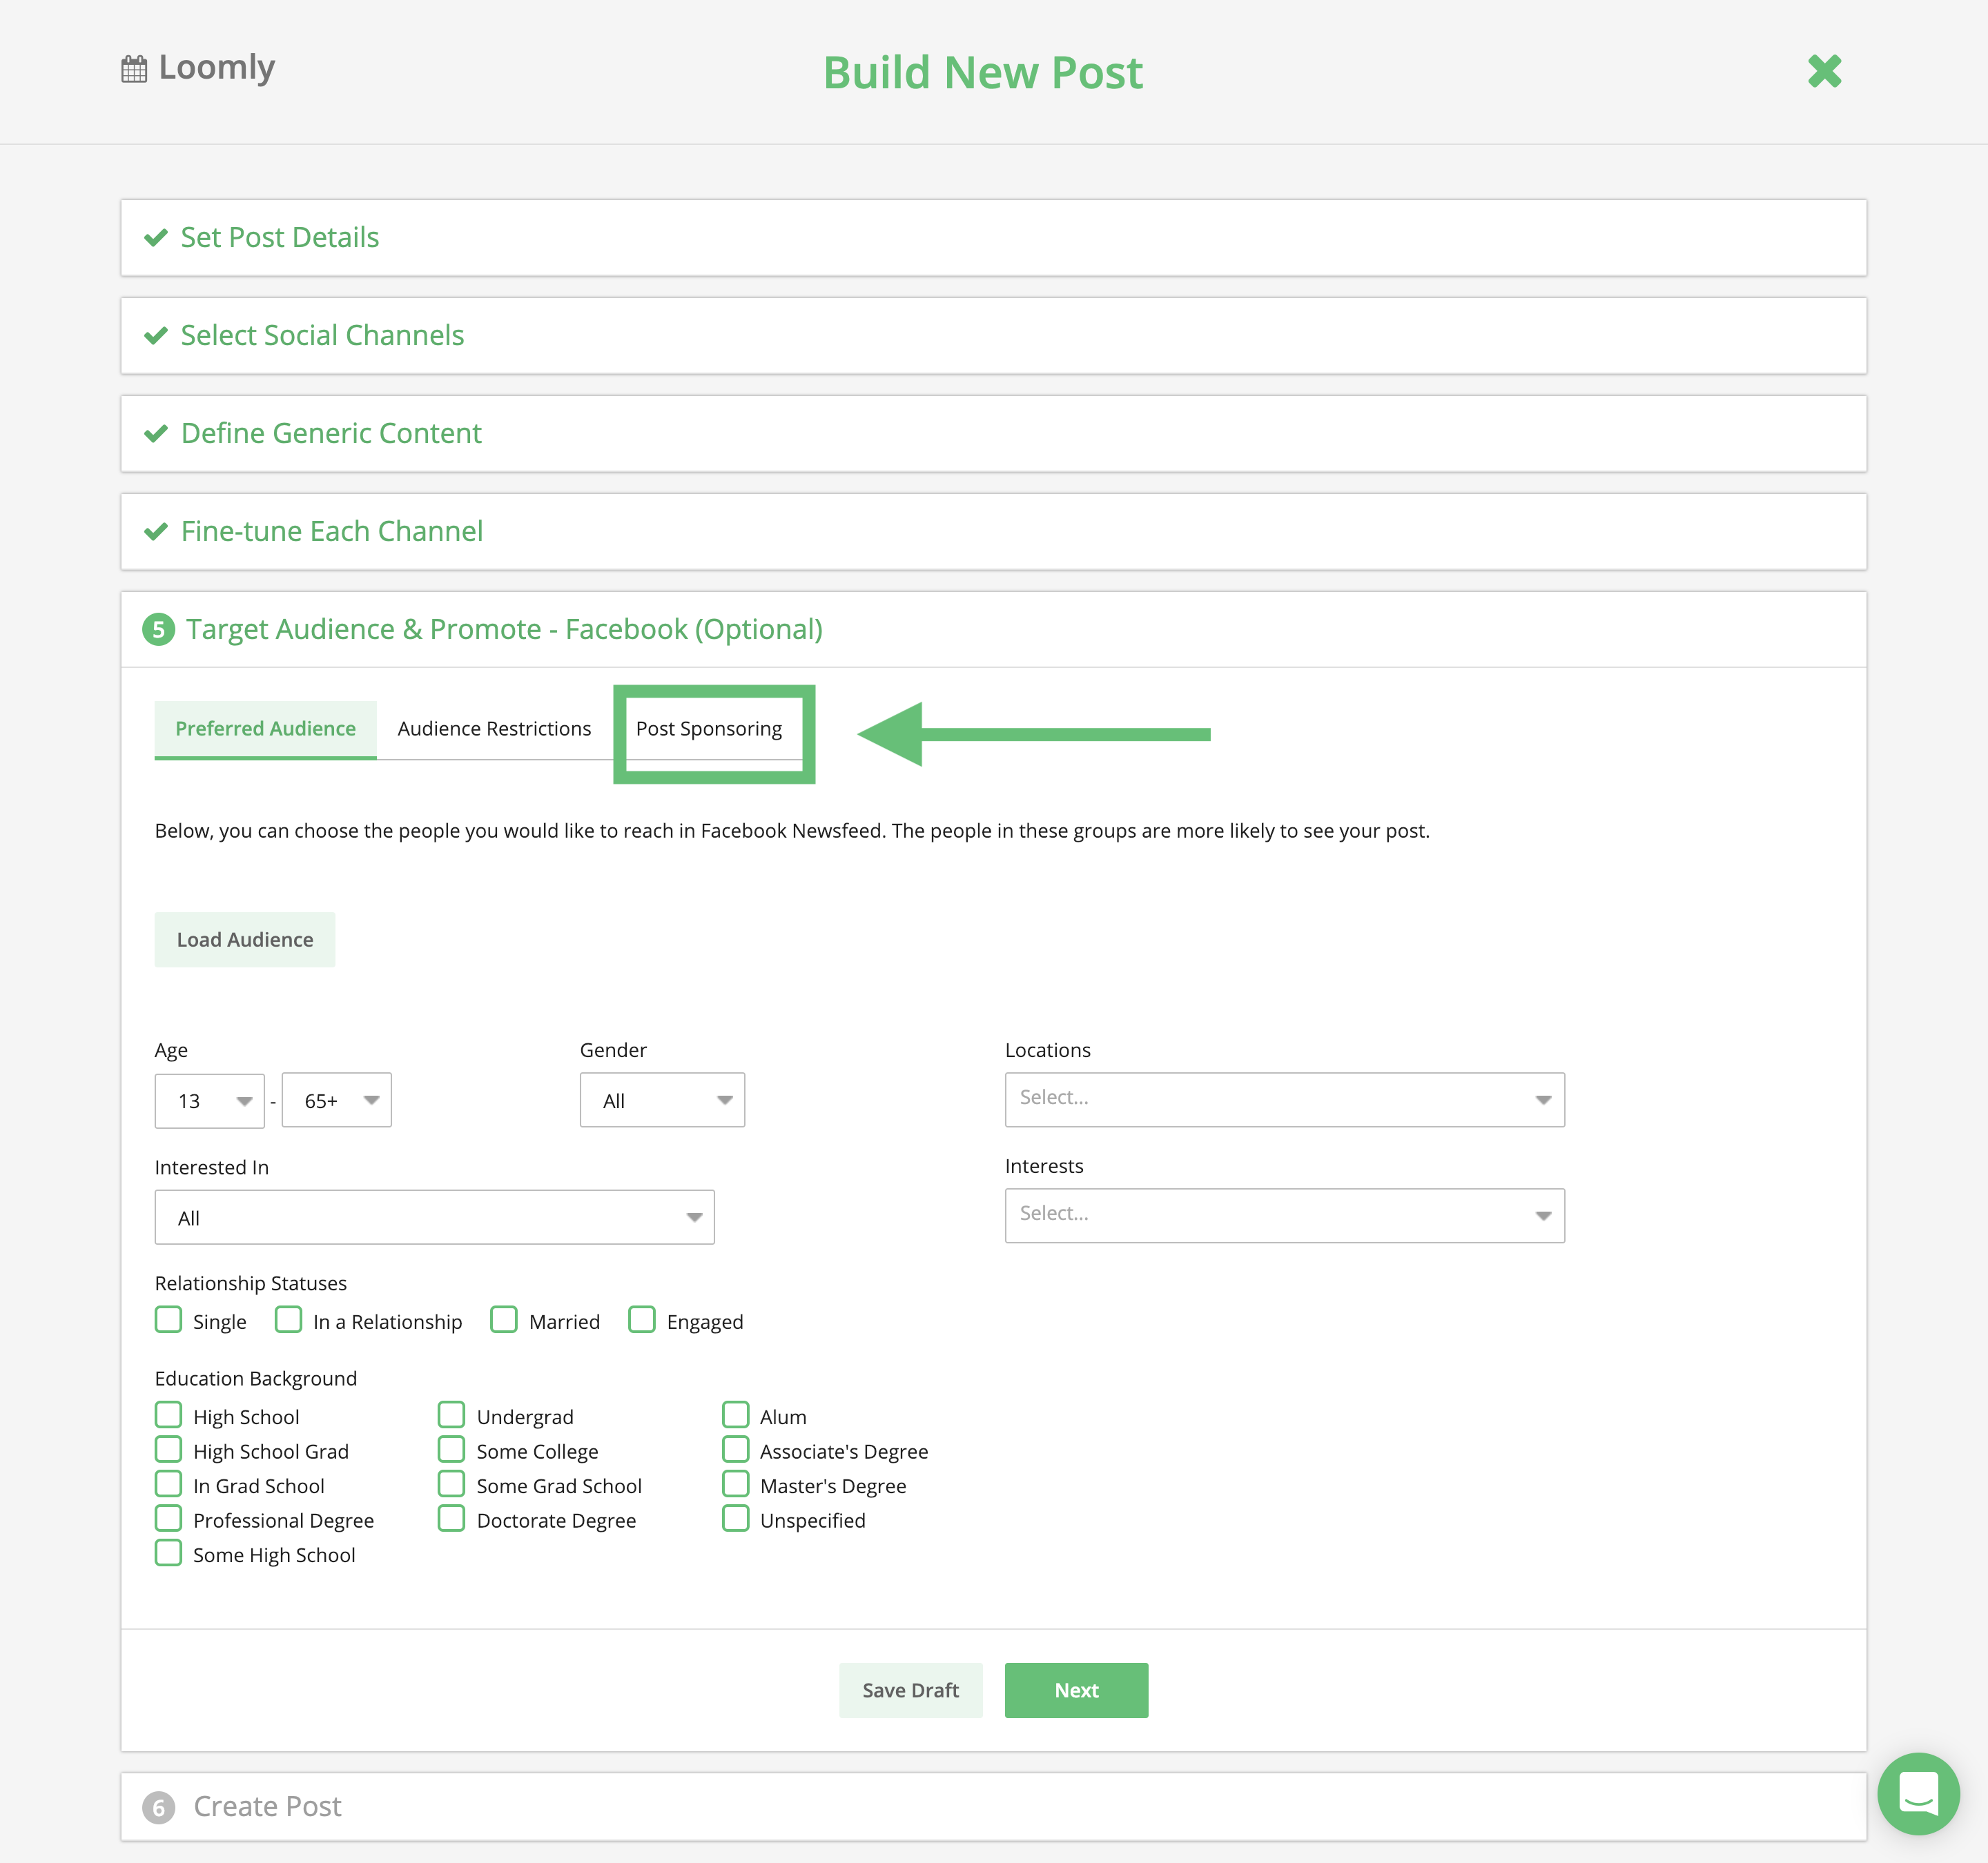The image size is (1988, 1863).
Task: Check the Master's Degree box
Action: click(x=735, y=1484)
